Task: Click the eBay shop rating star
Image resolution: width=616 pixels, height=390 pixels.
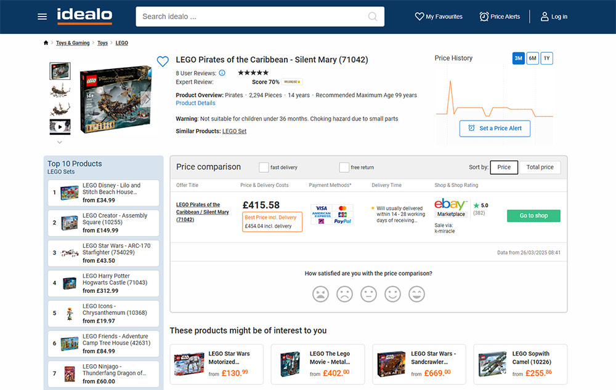Action: [x=476, y=205]
